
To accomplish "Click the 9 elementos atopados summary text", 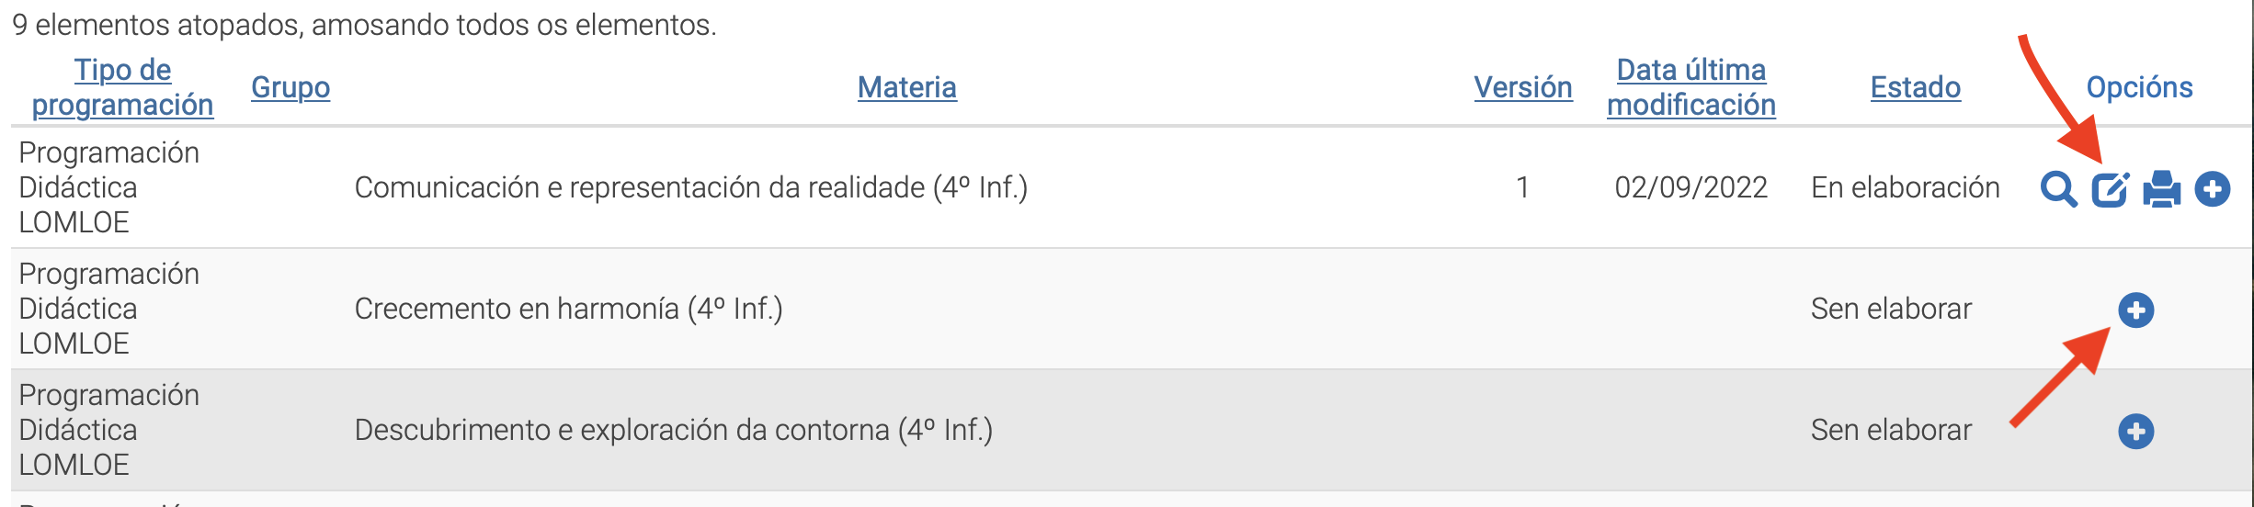I will [x=364, y=25].
